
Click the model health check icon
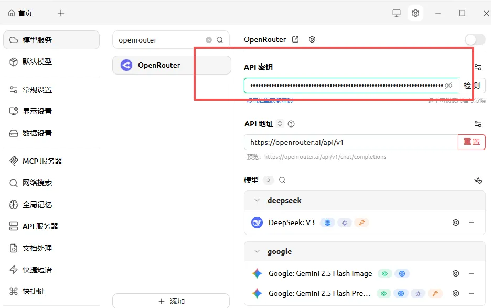478,180
